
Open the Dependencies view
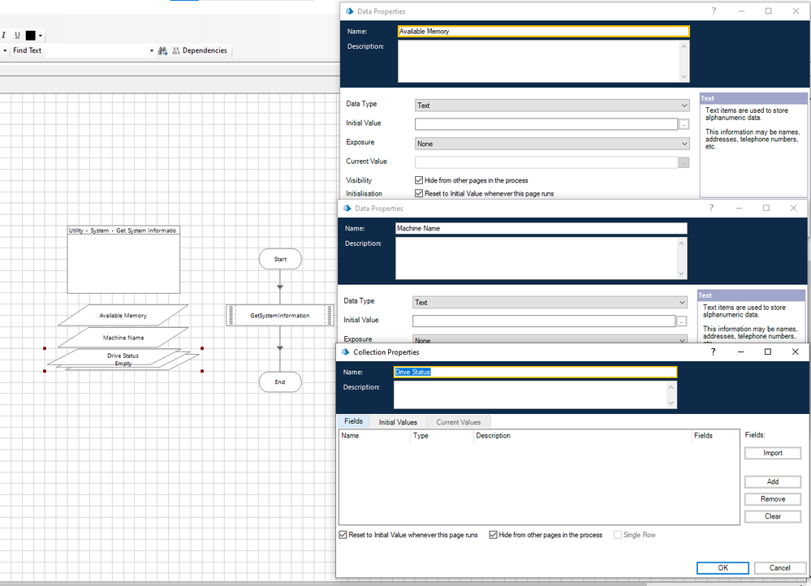point(199,50)
